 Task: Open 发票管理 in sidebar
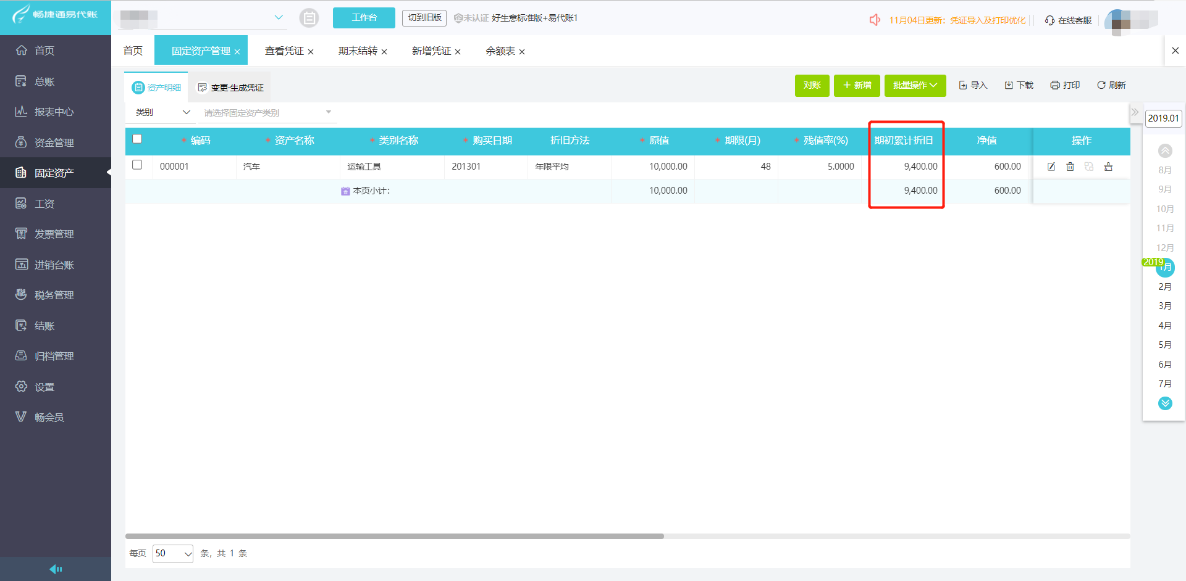pos(55,234)
